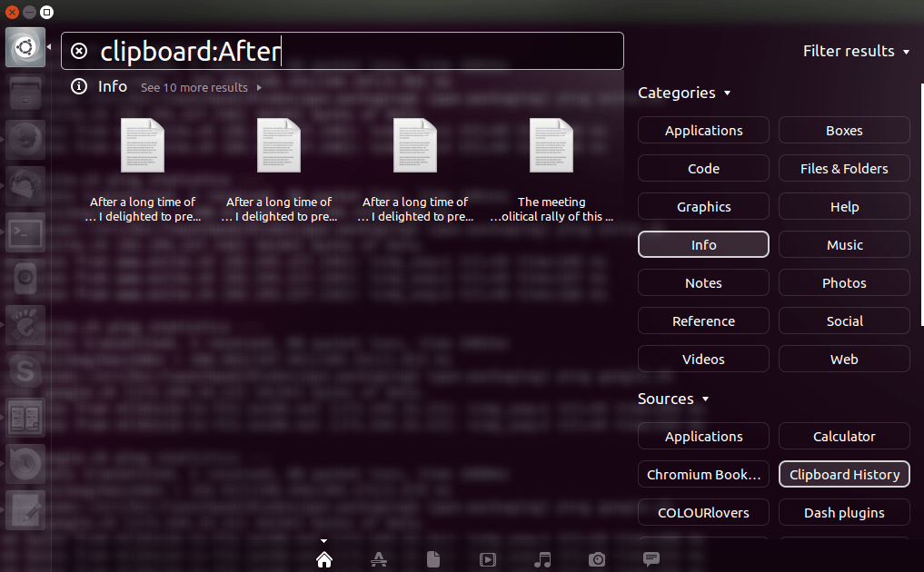Screen dimensions: 924x572
Task: Open the Terminal from the launcher
Action: [x=25, y=232]
